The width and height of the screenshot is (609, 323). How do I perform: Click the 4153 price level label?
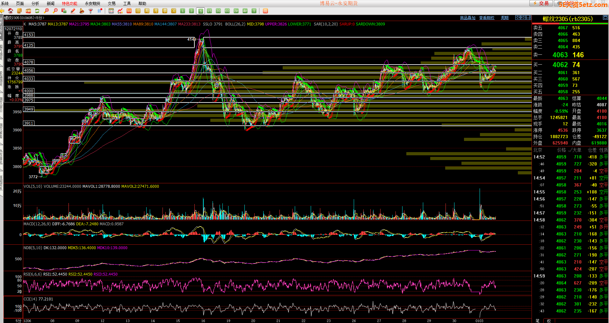pos(29,35)
